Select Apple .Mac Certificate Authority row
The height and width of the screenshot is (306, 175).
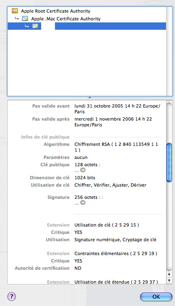87,19
